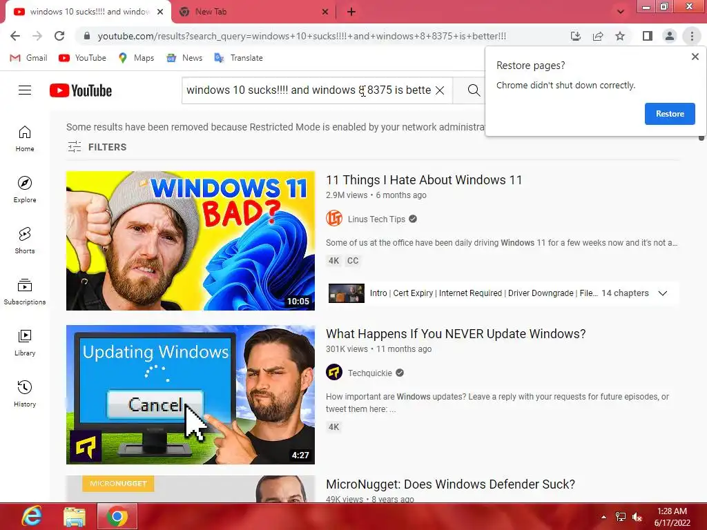707x530 pixels.
Task: Click the YouTube search magnifier button
Action: 474,90
